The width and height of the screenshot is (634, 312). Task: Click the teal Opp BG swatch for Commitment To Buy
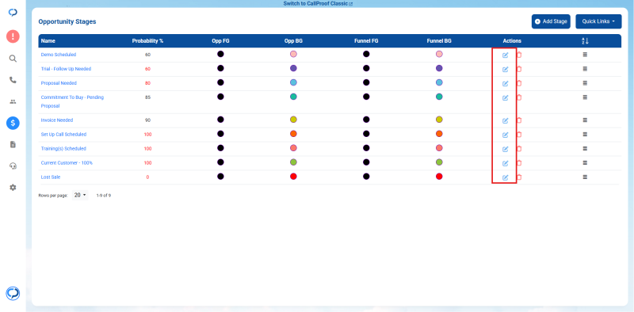293,97
